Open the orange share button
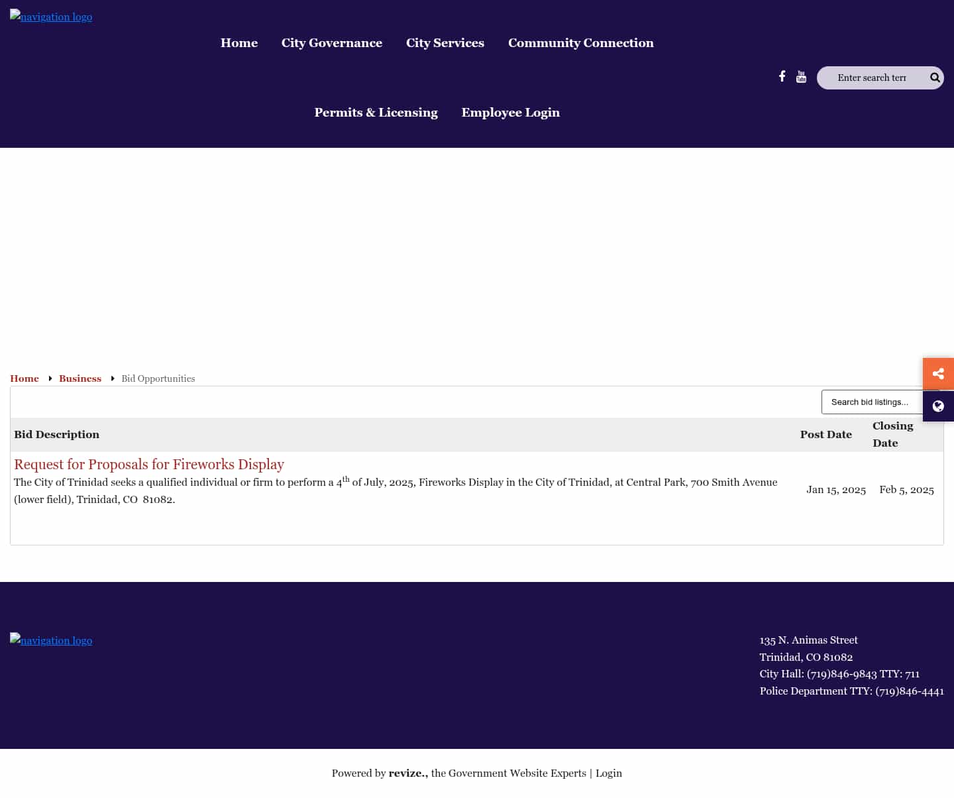 [x=938, y=374]
